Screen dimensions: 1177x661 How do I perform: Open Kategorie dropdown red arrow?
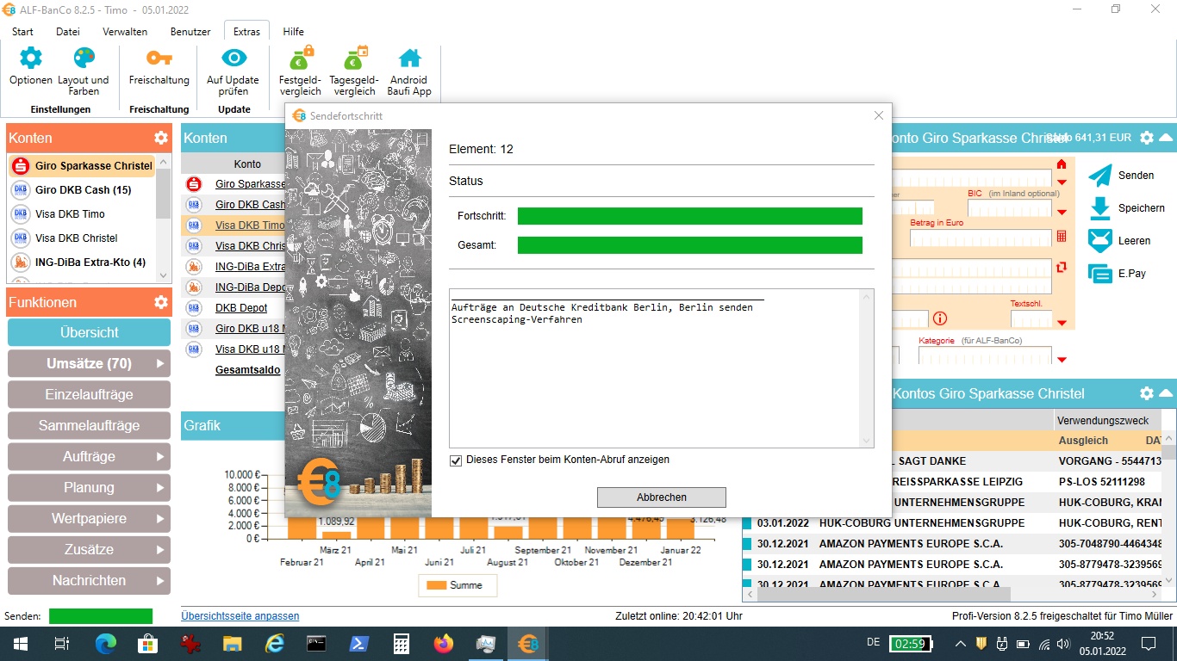(x=1062, y=360)
